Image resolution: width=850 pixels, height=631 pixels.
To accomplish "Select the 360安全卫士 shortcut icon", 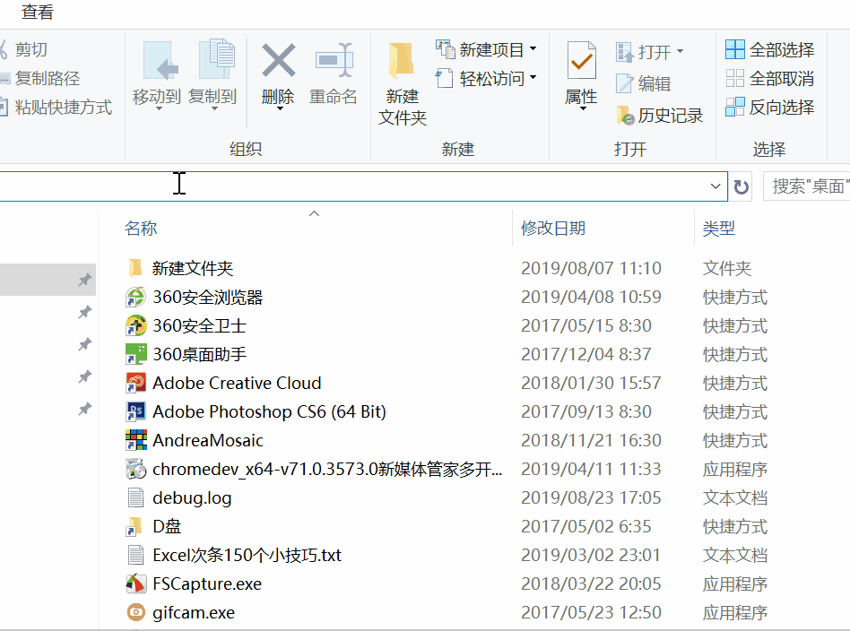I will click(135, 325).
